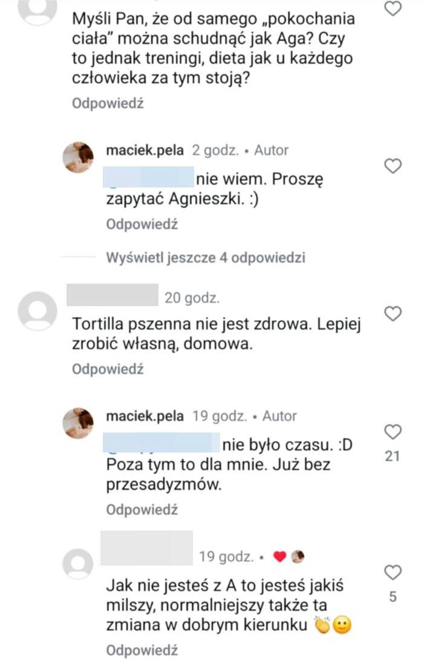Screen dimensions: 424x666
Task: Click Odpowiedź under "Proszę zapytać Agnieszki"
Action: tap(142, 224)
